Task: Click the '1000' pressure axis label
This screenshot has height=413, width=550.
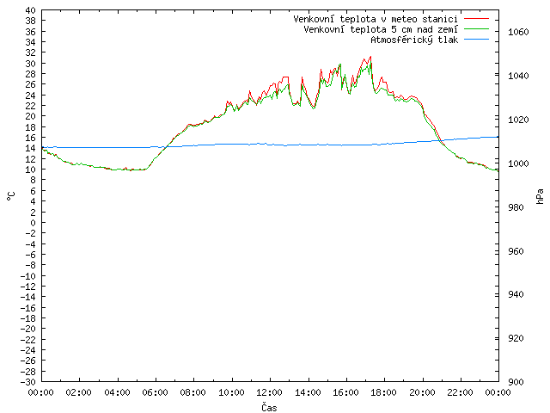Action: click(x=518, y=163)
